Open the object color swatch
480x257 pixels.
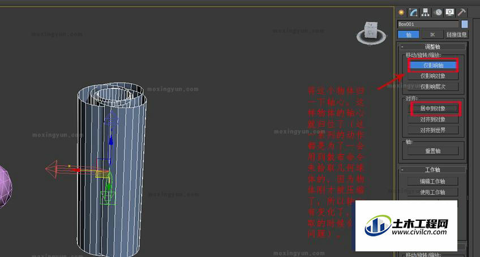464,24
